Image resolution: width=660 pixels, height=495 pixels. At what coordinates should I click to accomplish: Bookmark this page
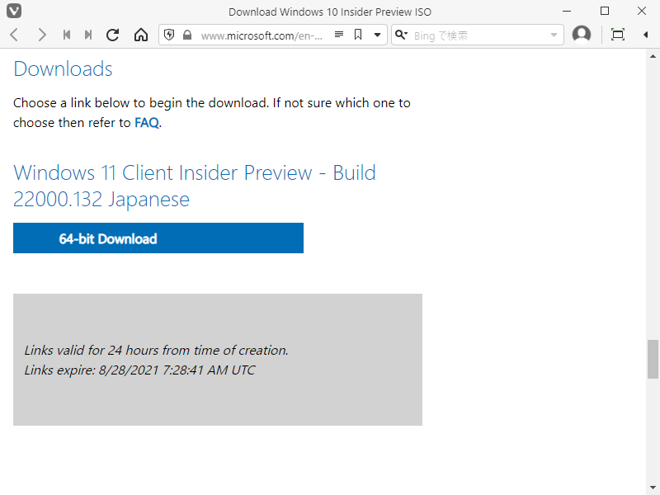358,35
